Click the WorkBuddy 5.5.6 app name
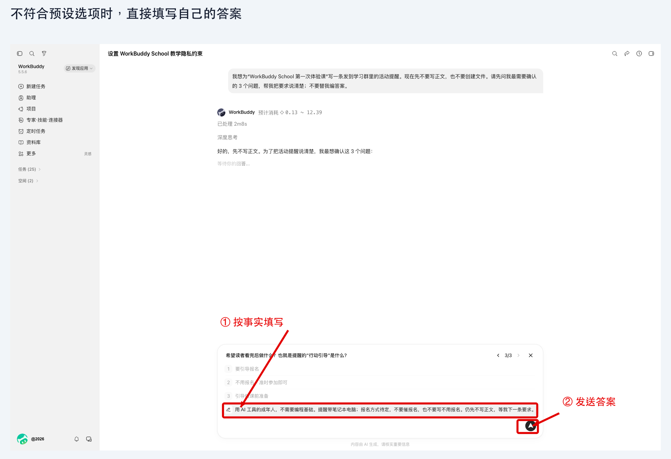The width and height of the screenshot is (671, 459). pyautogui.click(x=31, y=69)
